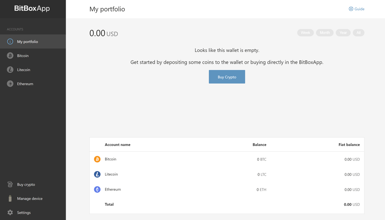Click the Buy crypto coins icon

pyautogui.click(x=10, y=185)
